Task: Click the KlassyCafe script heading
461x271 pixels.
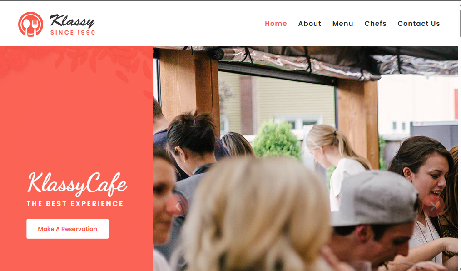Action: tap(77, 184)
